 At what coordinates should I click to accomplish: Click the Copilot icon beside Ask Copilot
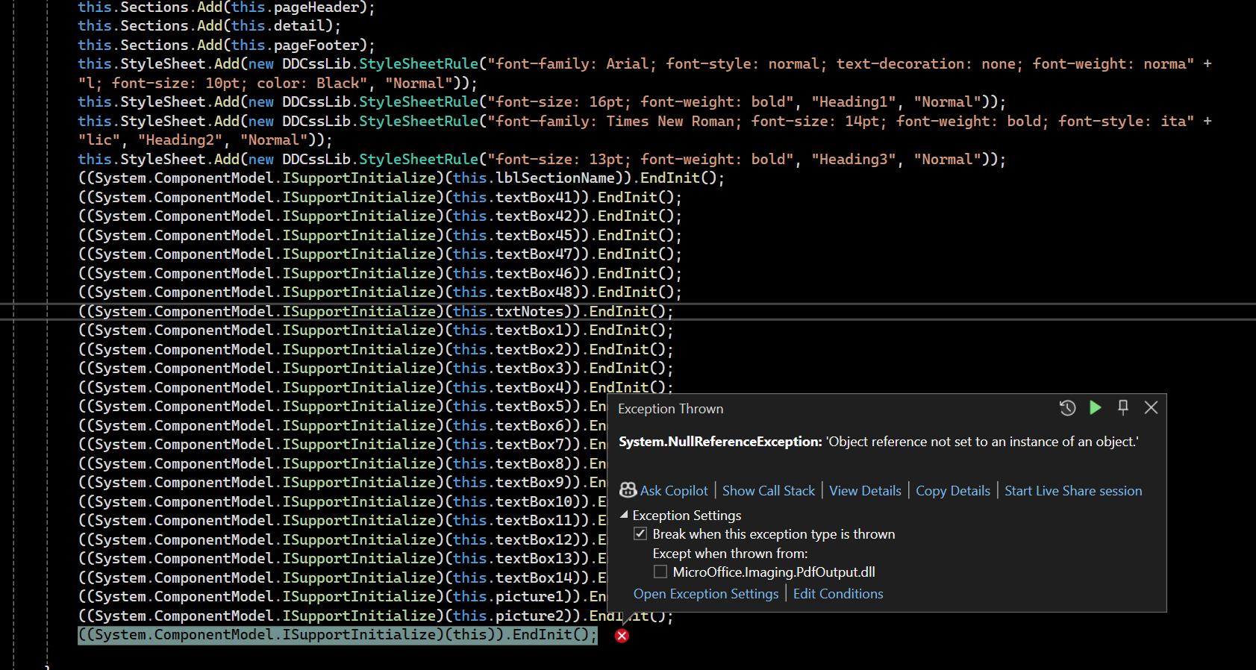coord(628,490)
